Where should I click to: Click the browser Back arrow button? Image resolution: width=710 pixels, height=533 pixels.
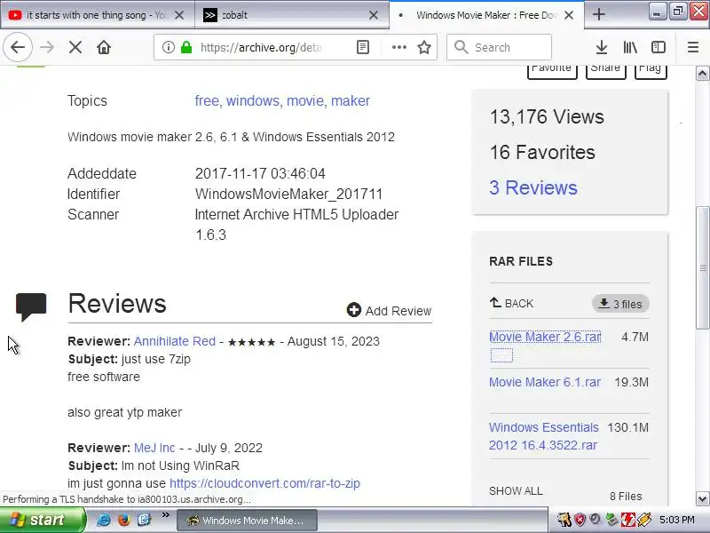(18, 47)
